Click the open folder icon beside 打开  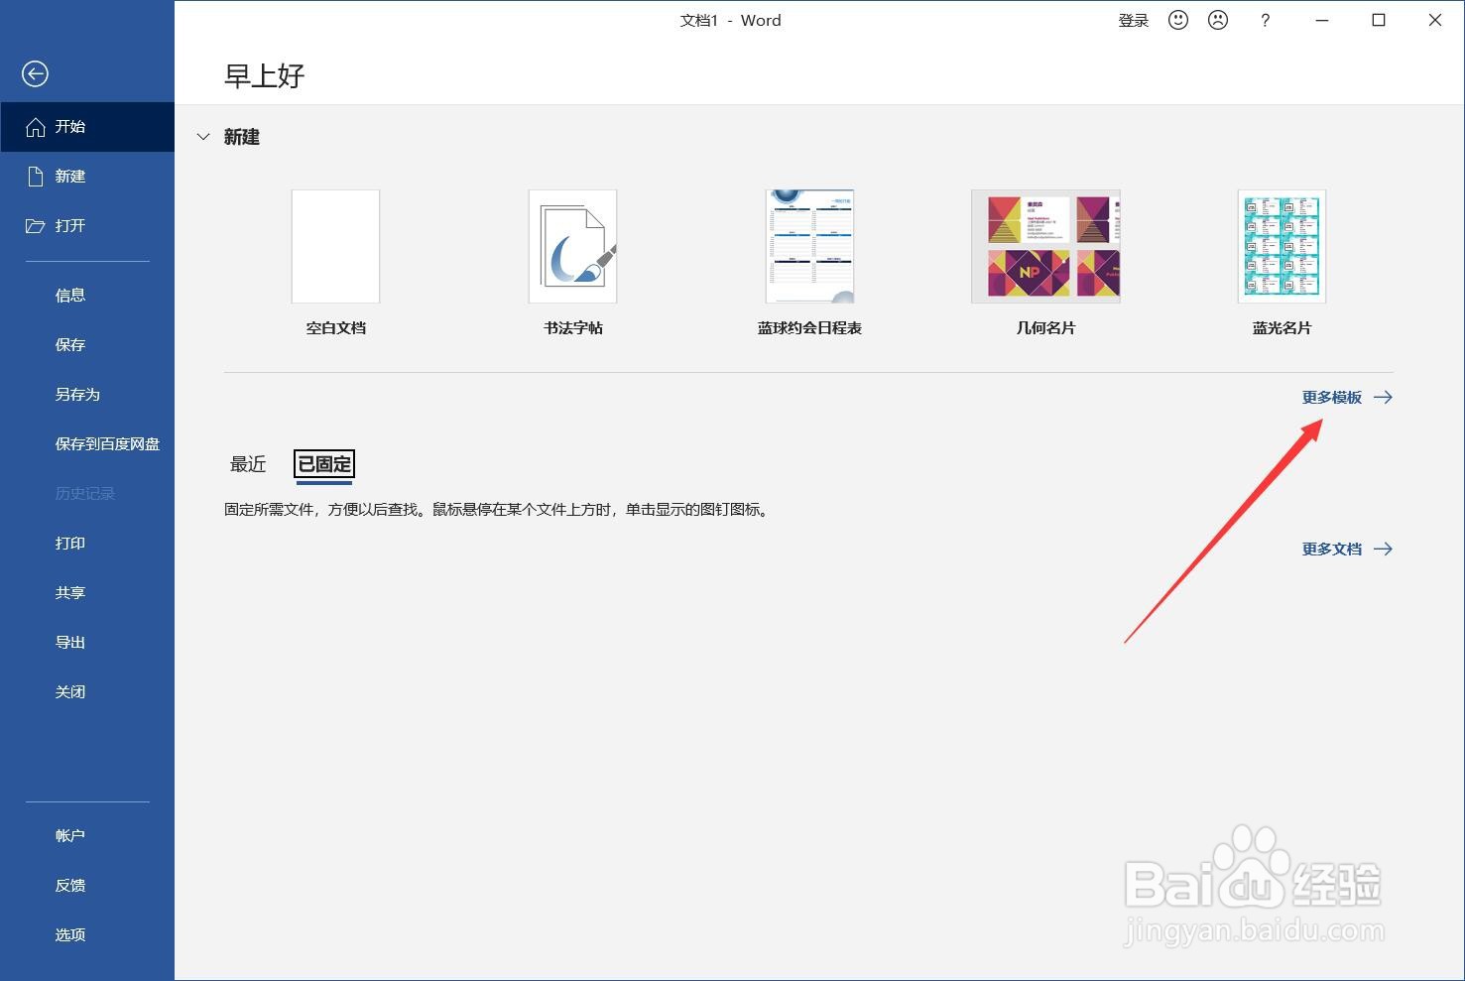pyautogui.click(x=36, y=226)
